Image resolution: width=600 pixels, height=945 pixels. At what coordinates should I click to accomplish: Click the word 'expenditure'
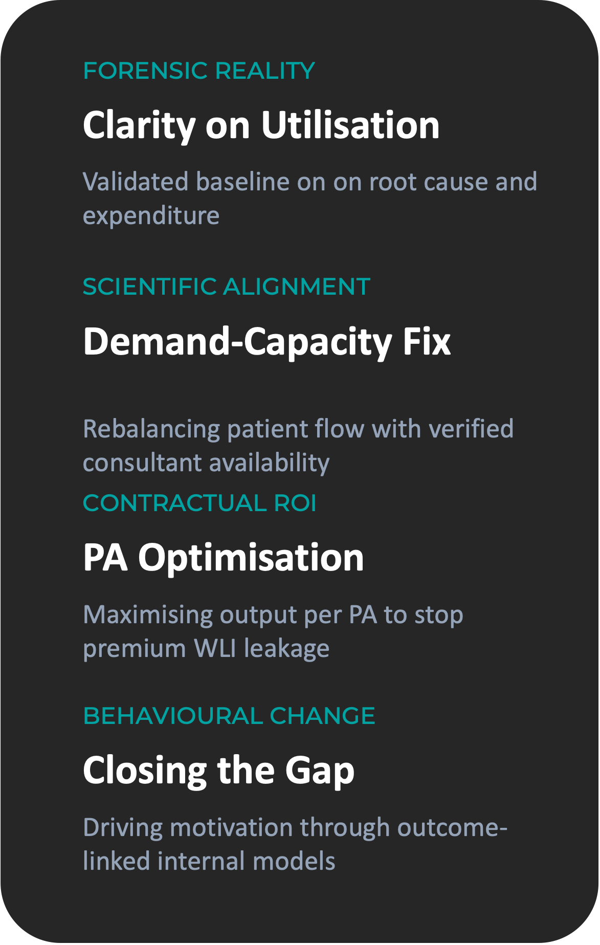click(x=151, y=215)
